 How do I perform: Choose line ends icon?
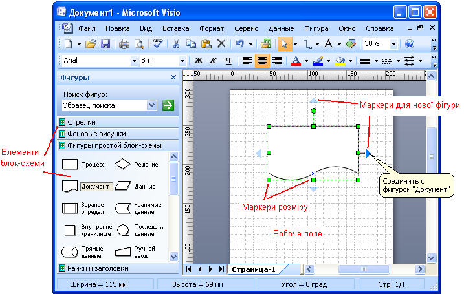coord(410,61)
